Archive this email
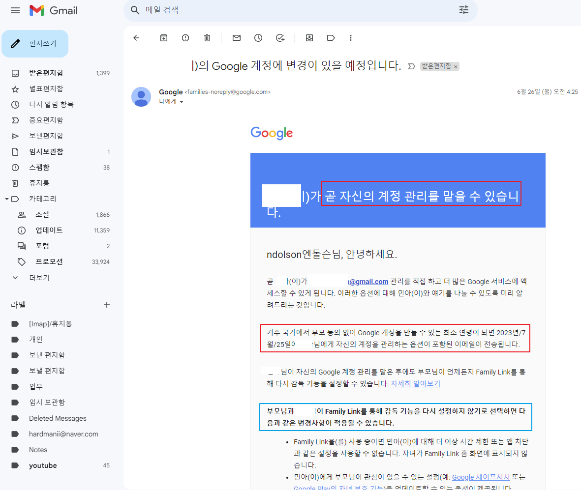Screen dimensions: 581x490 [x=164, y=38]
